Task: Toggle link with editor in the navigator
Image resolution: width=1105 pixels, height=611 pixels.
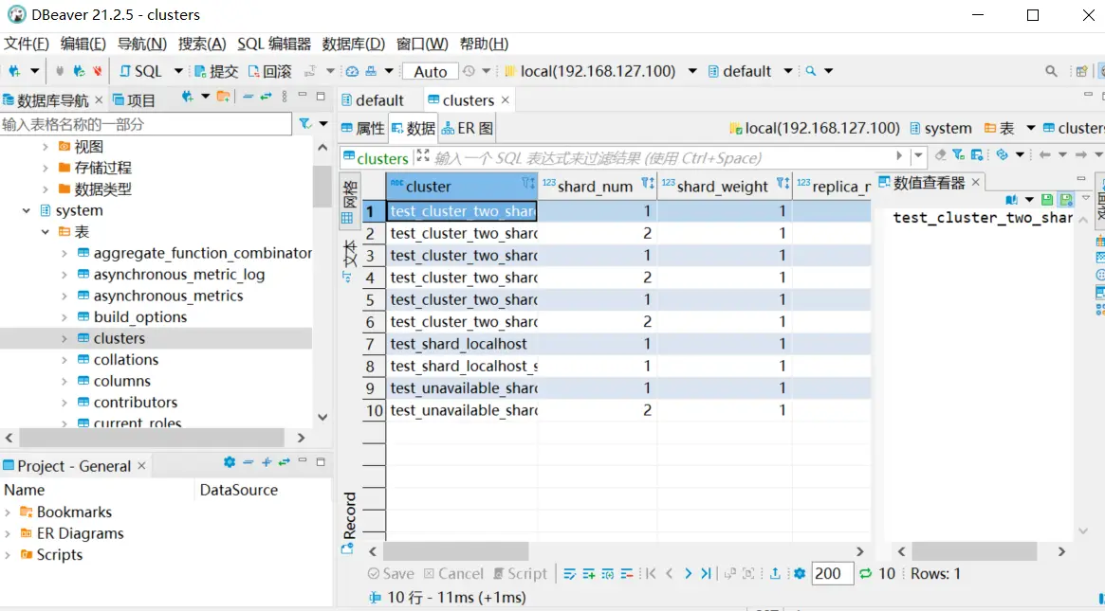Action: coord(266,98)
